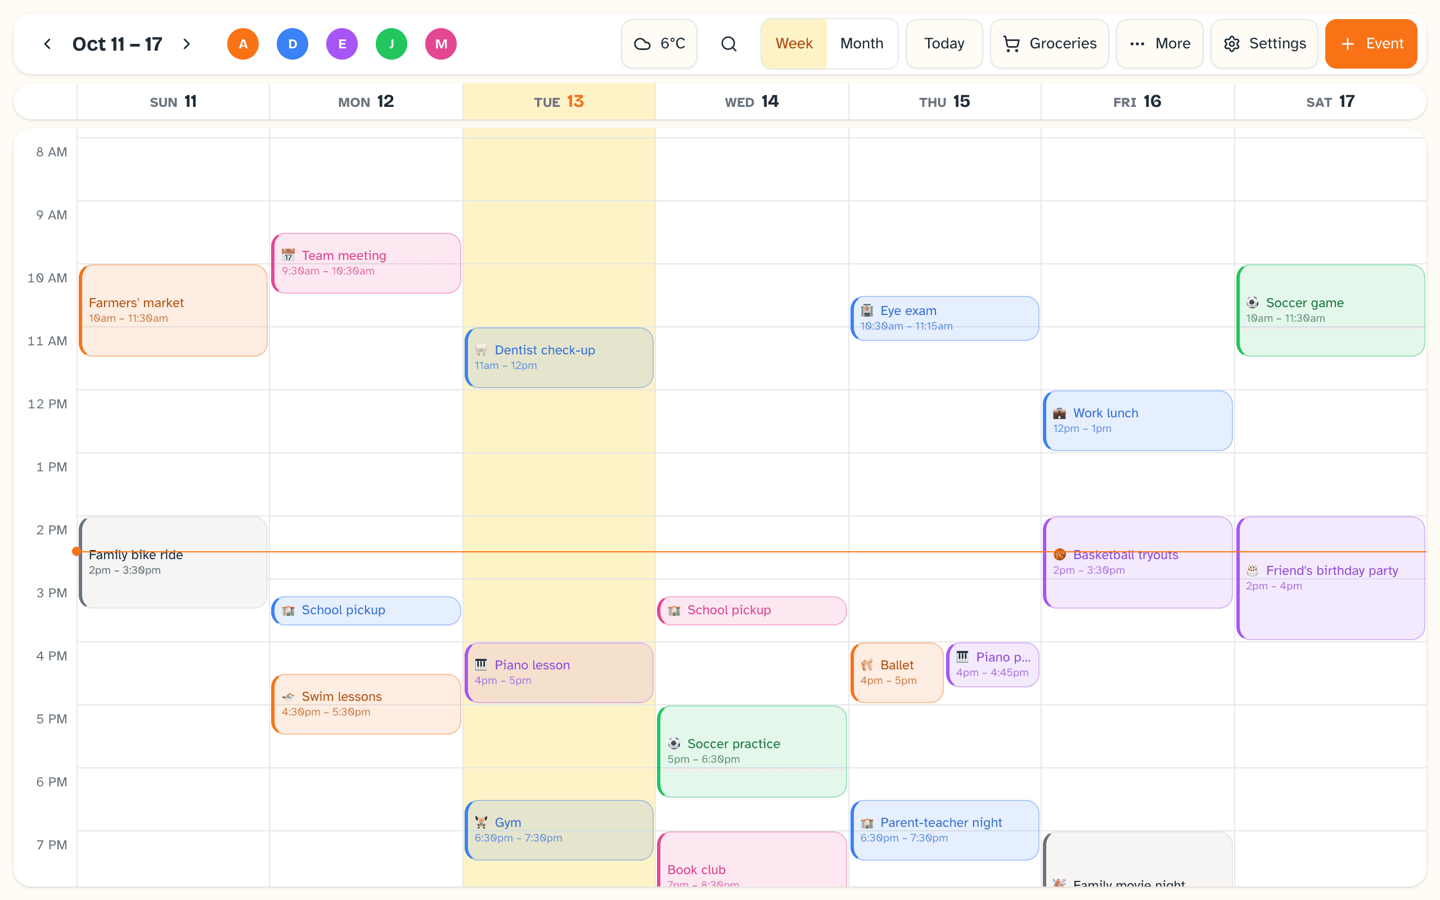
Task: Open the Dentist check-up event
Action: [x=559, y=358]
